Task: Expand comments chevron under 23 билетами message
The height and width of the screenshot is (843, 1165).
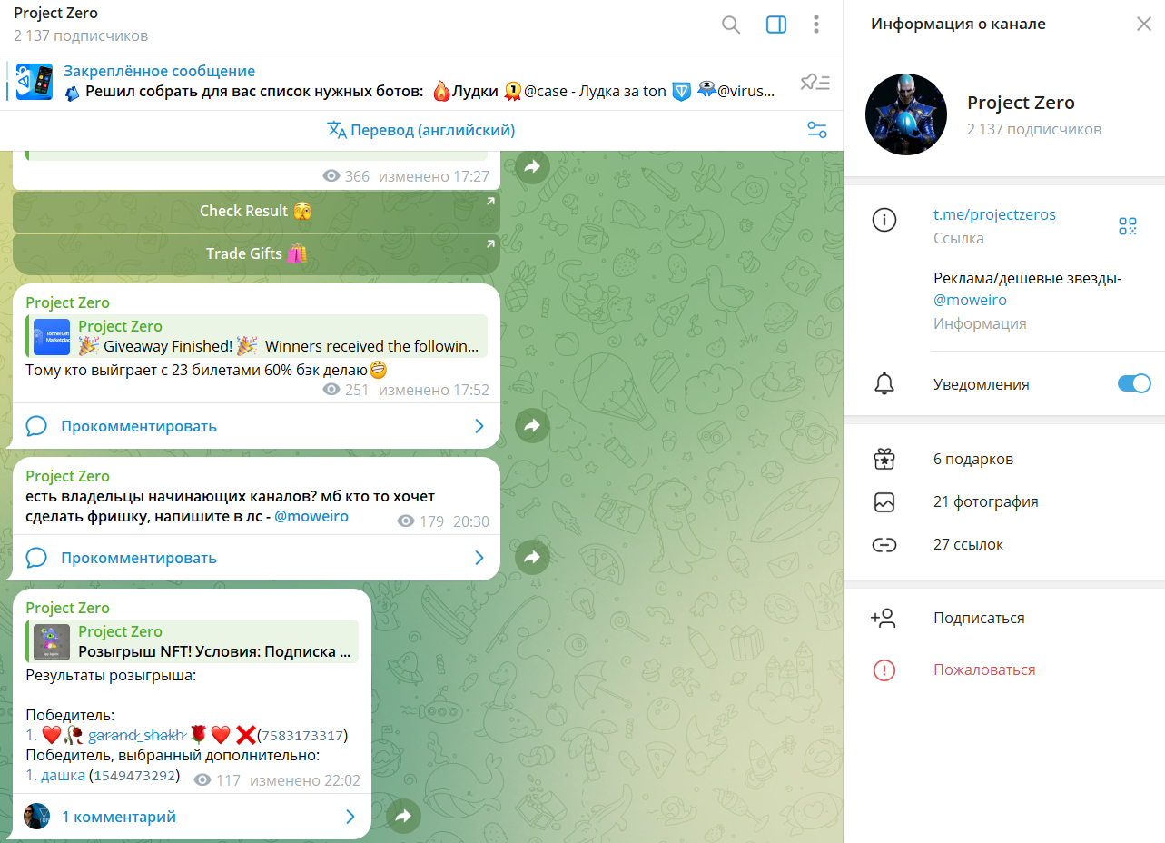Action: pyautogui.click(x=479, y=426)
